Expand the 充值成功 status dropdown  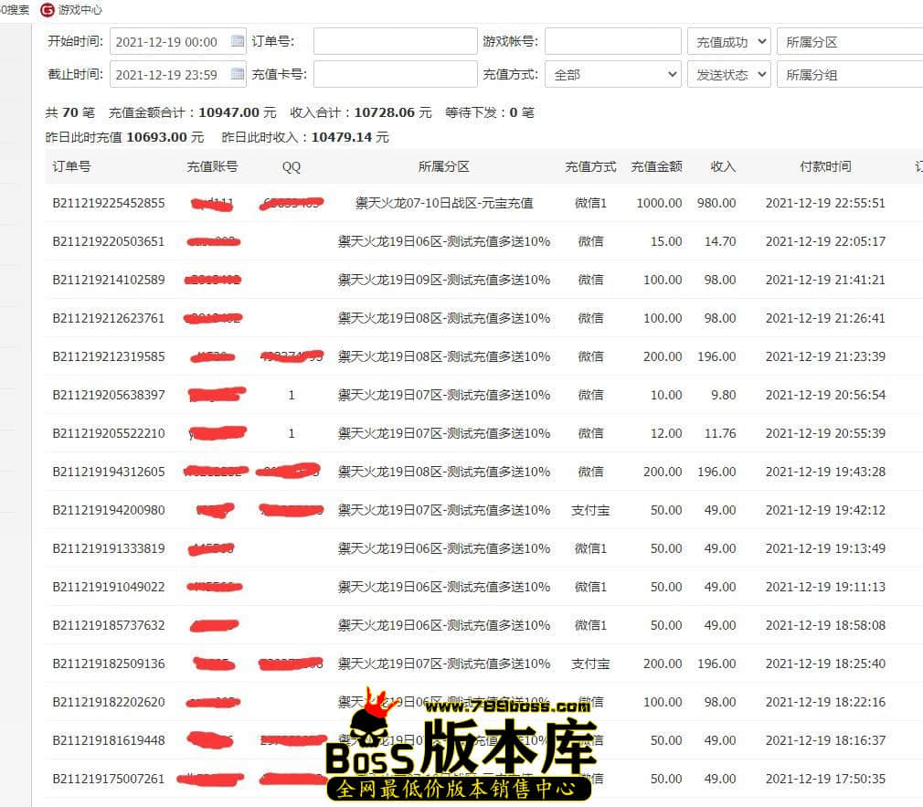pyautogui.click(x=727, y=42)
